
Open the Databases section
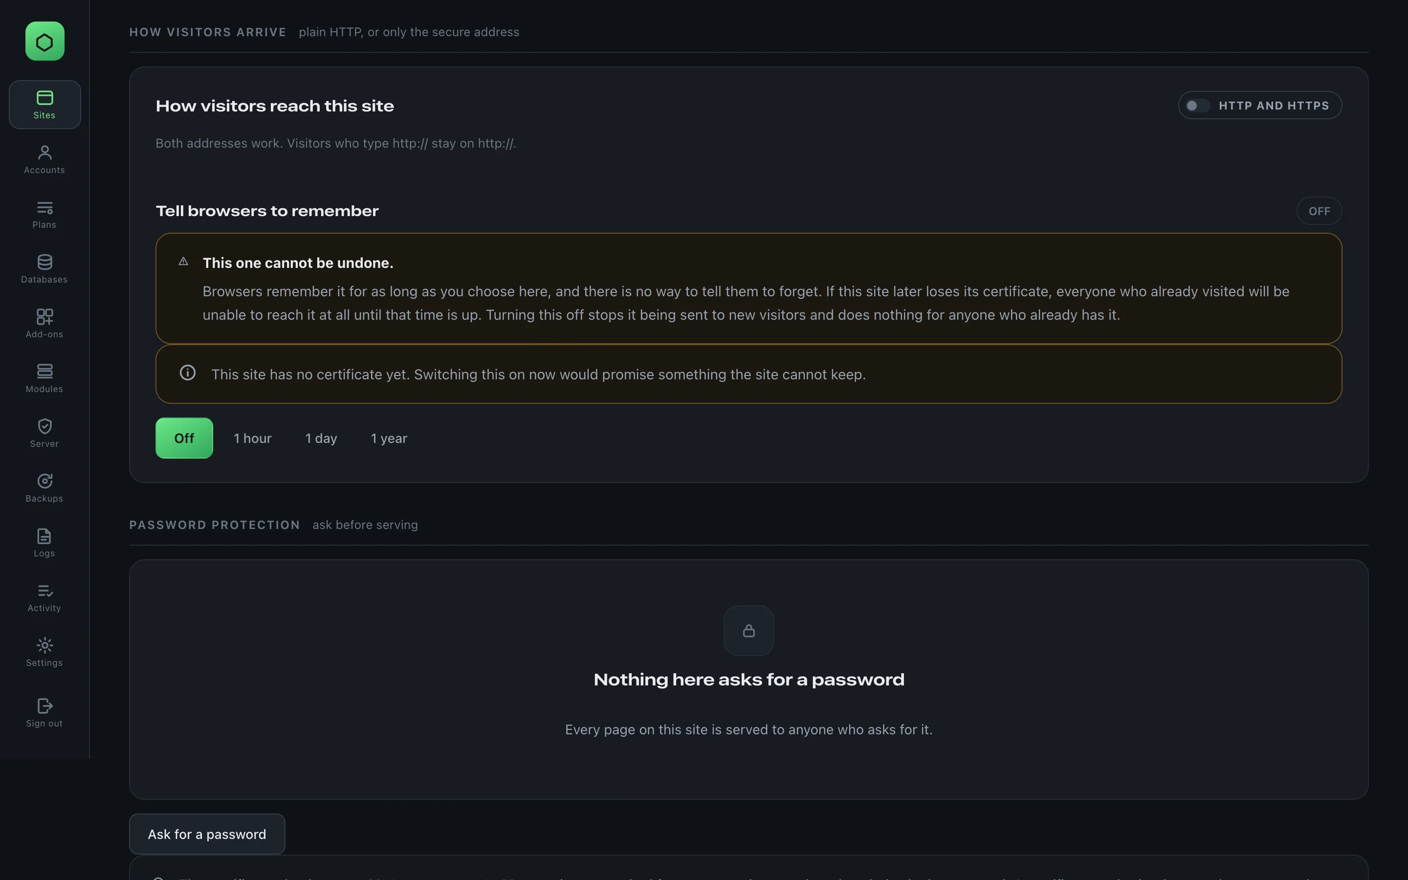[45, 269]
